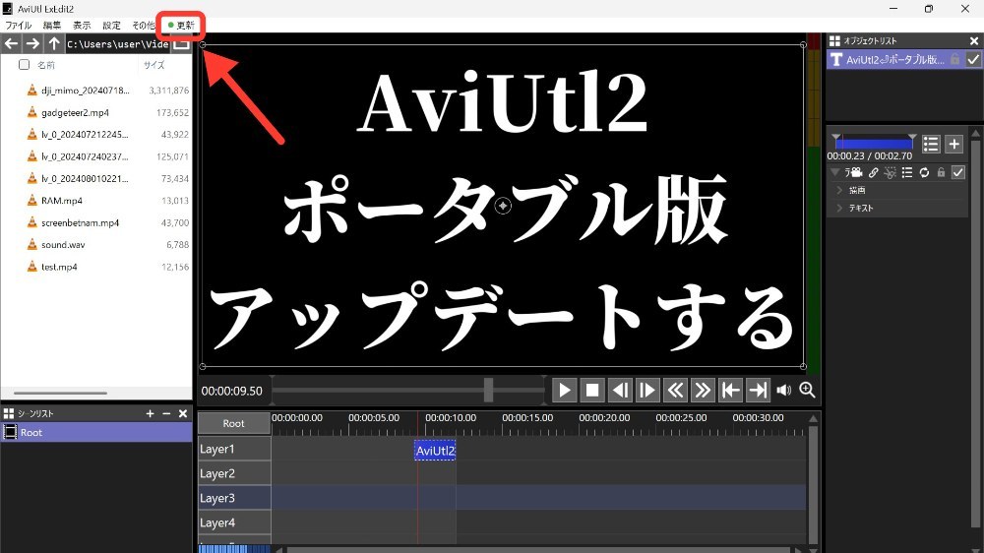Open the 編集 menu
The height and width of the screenshot is (553, 984).
(52, 26)
